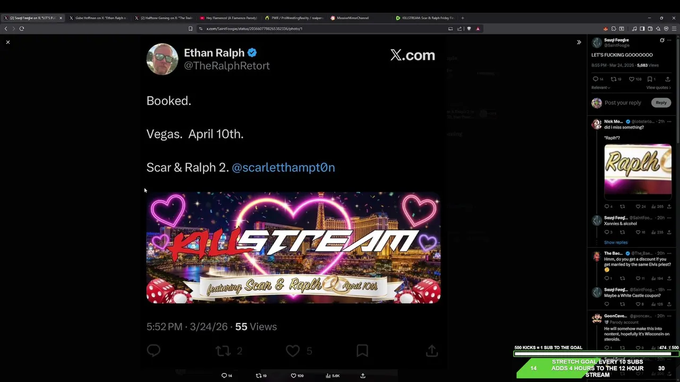Bookmark this page via the address bar icon

click(x=190, y=29)
